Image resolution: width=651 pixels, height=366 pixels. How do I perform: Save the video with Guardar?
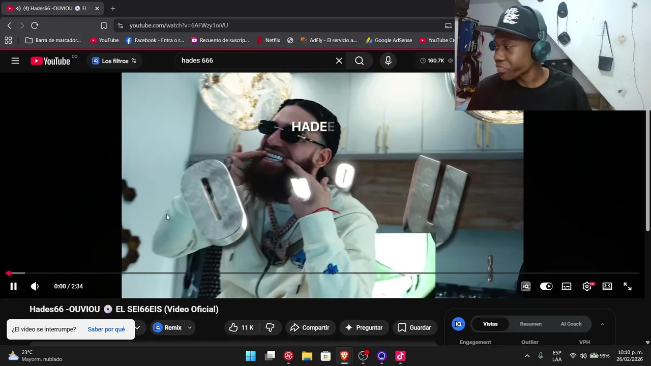(415, 328)
